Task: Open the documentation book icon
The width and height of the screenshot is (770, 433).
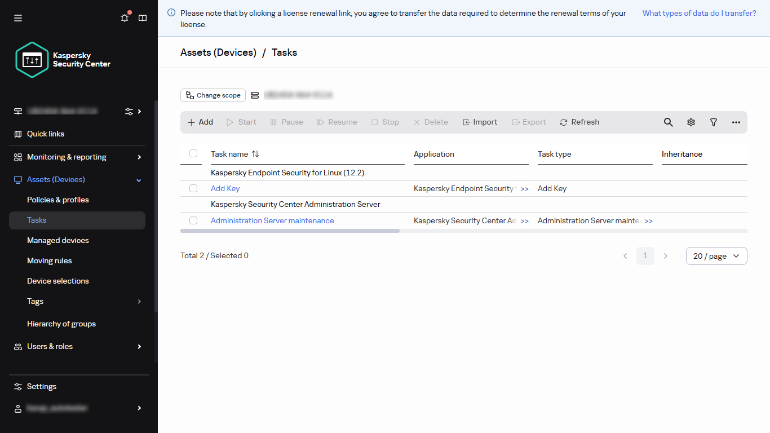Action: pyautogui.click(x=143, y=18)
